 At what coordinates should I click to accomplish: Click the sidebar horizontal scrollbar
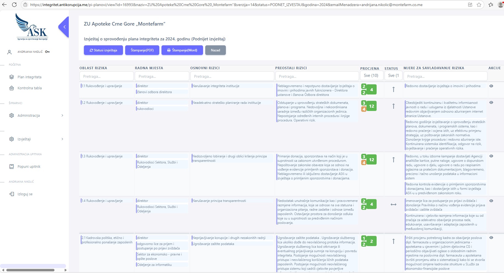click(30, 270)
